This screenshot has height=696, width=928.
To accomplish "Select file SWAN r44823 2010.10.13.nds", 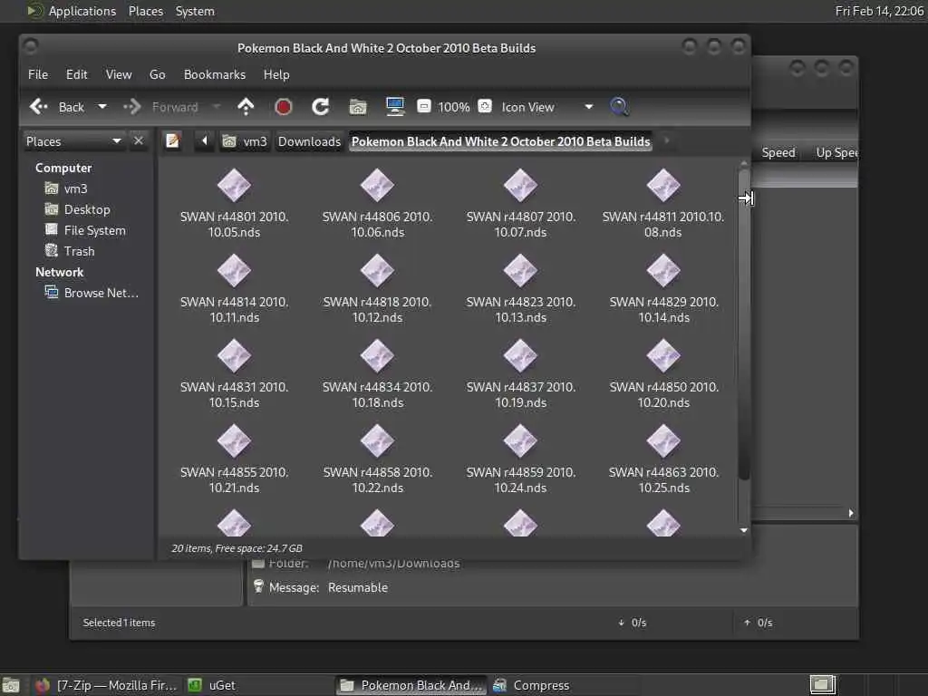I will point(520,288).
